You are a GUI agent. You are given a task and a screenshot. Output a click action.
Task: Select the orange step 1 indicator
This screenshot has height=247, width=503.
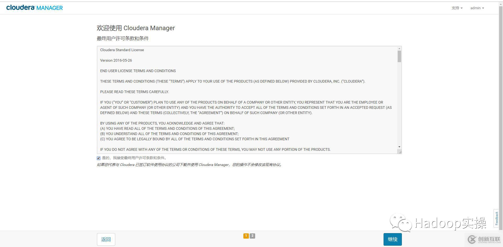coord(246,236)
